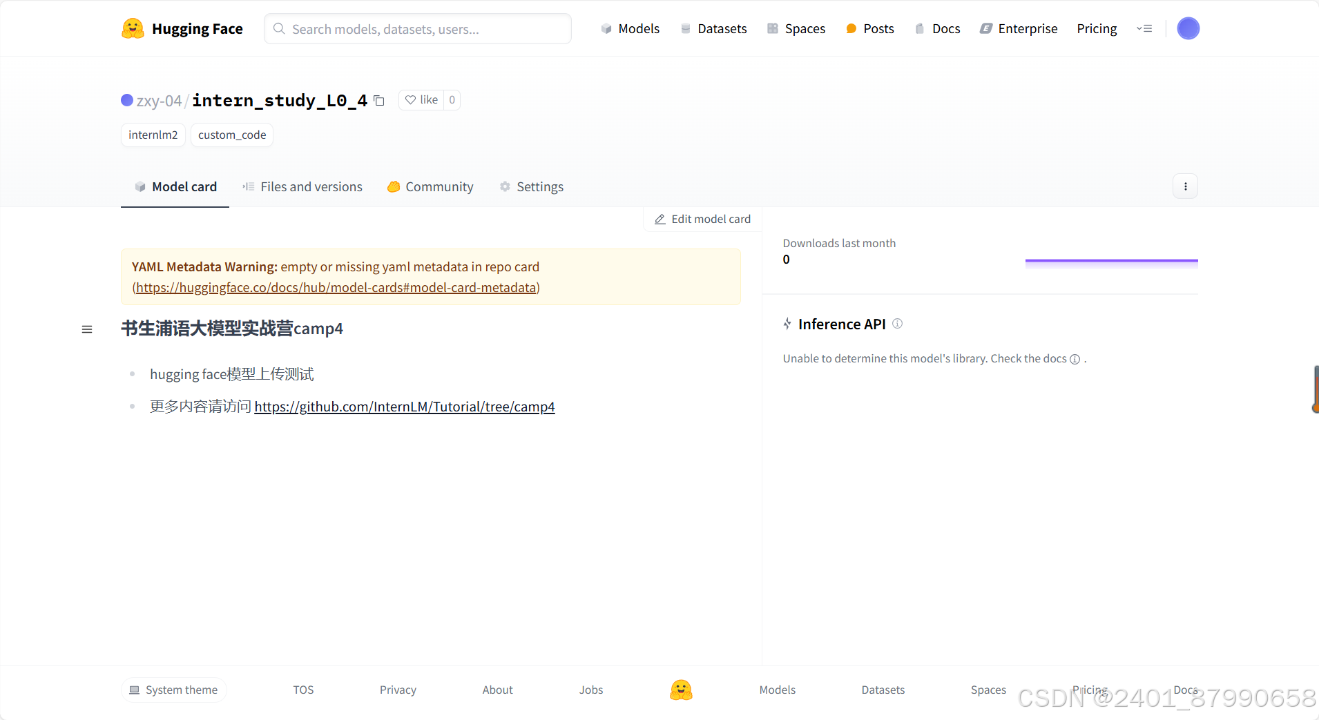The height and width of the screenshot is (720, 1319).
Task: Open Pricing in the header
Action: (x=1097, y=28)
